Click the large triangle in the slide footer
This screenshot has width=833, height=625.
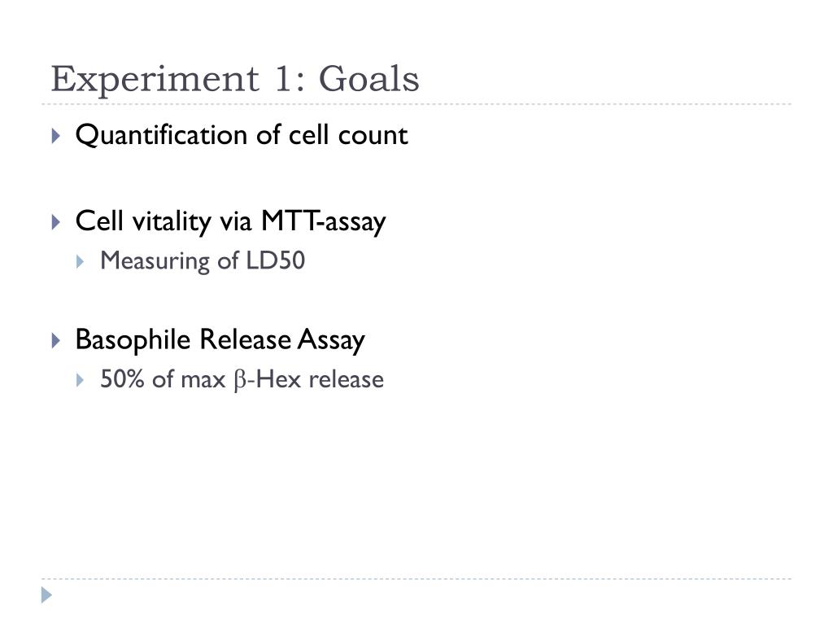pos(46,595)
